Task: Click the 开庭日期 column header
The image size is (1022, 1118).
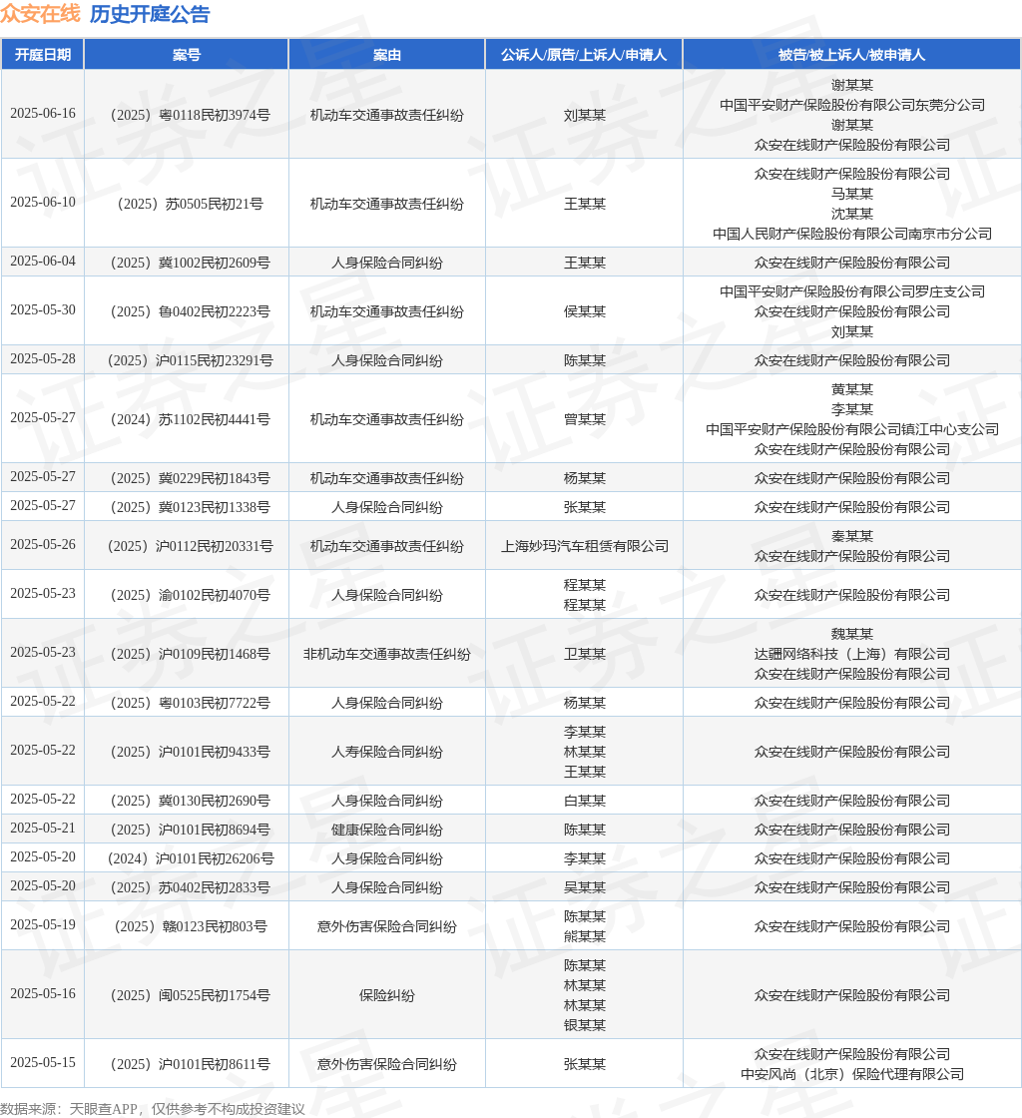Action: pyautogui.click(x=43, y=55)
